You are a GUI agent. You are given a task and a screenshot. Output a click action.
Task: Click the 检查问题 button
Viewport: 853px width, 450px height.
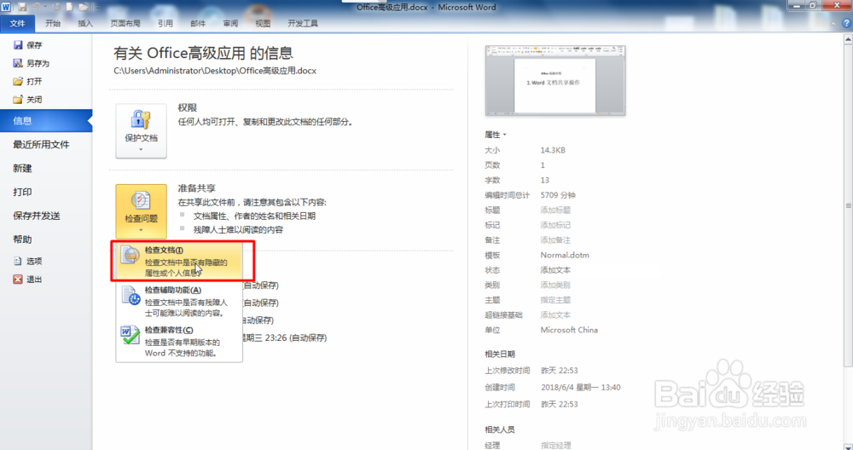(141, 211)
